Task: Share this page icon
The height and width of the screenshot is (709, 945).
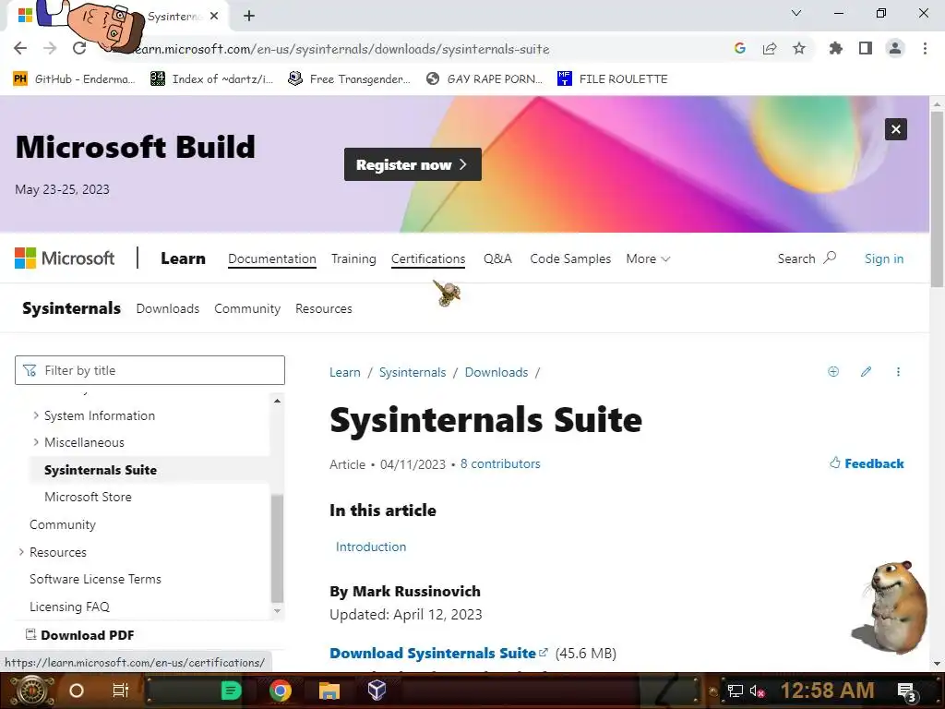Action: pyautogui.click(x=770, y=48)
